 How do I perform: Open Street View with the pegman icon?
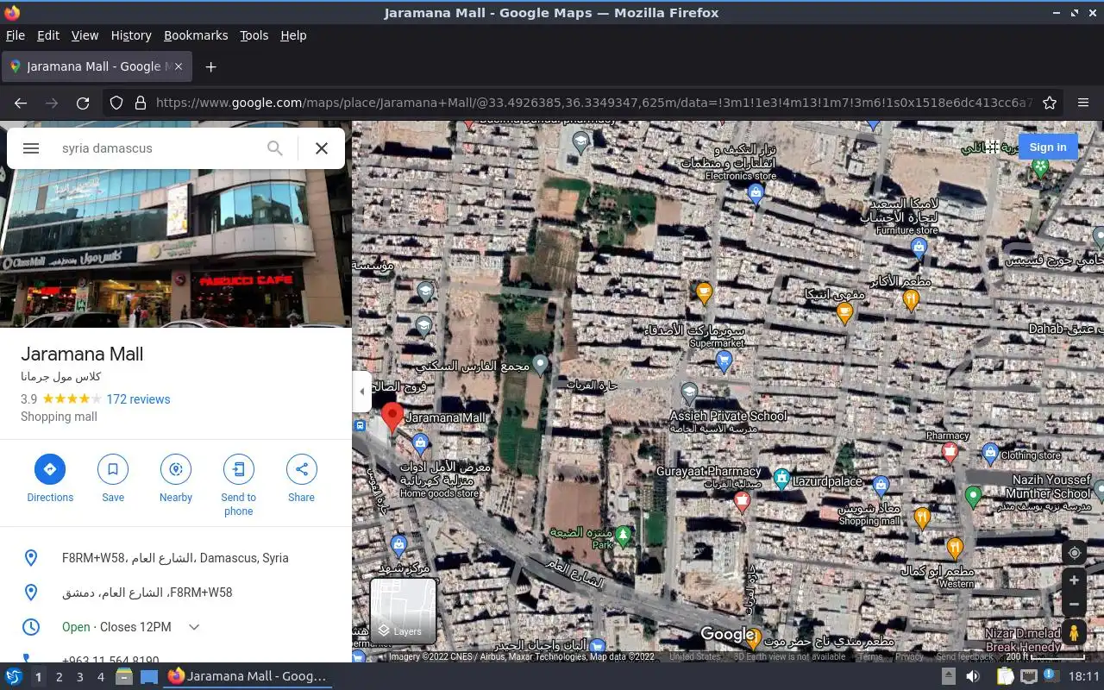pyautogui.click(x=1074, y=632)
